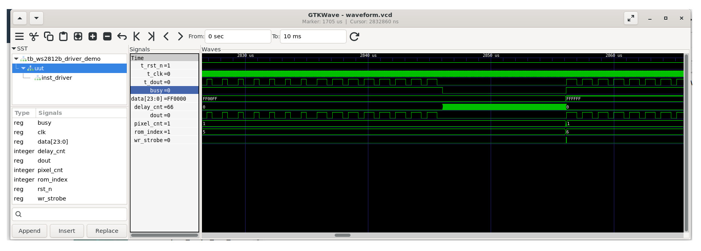Collapse the SST panel

(x=14, y=49)
